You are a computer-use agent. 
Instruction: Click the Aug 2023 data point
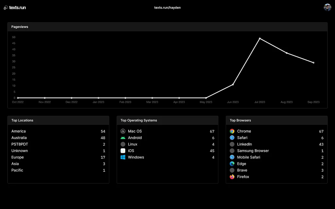tap(287, 53)
